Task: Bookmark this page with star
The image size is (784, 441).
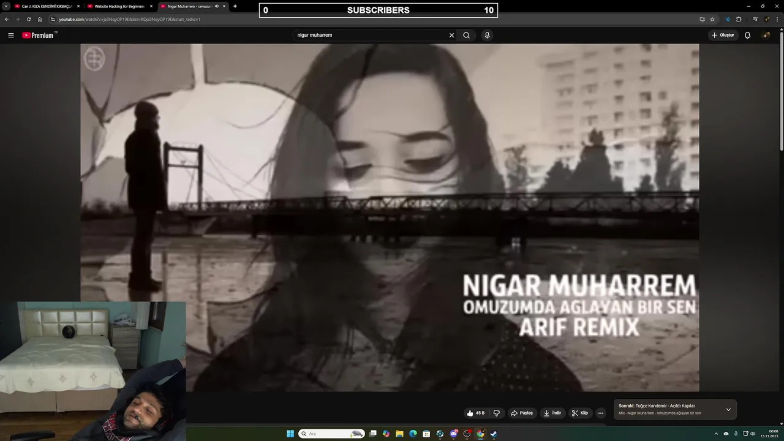Action: [x=712, y=19]
